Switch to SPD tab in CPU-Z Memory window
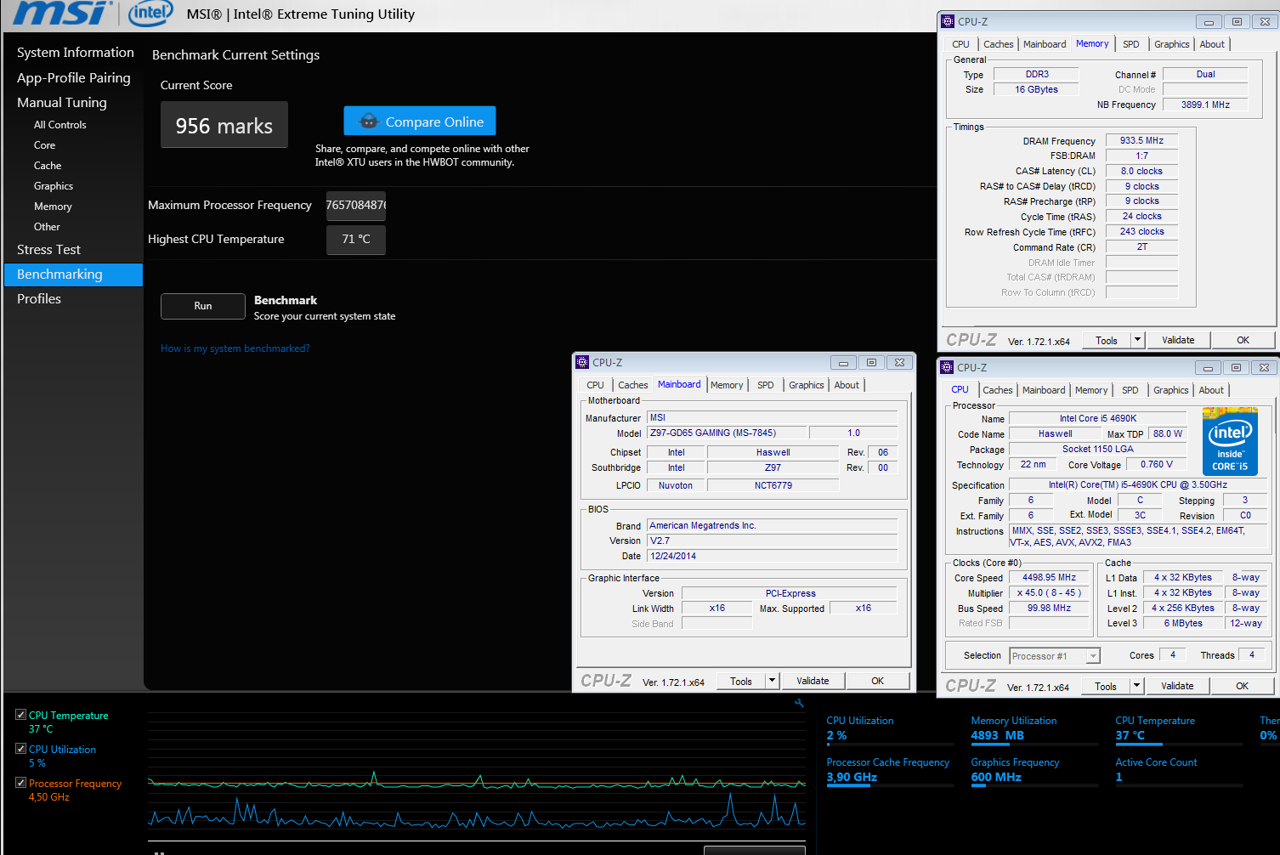This screenshot has height=855, width=1280. point(1130,44)
